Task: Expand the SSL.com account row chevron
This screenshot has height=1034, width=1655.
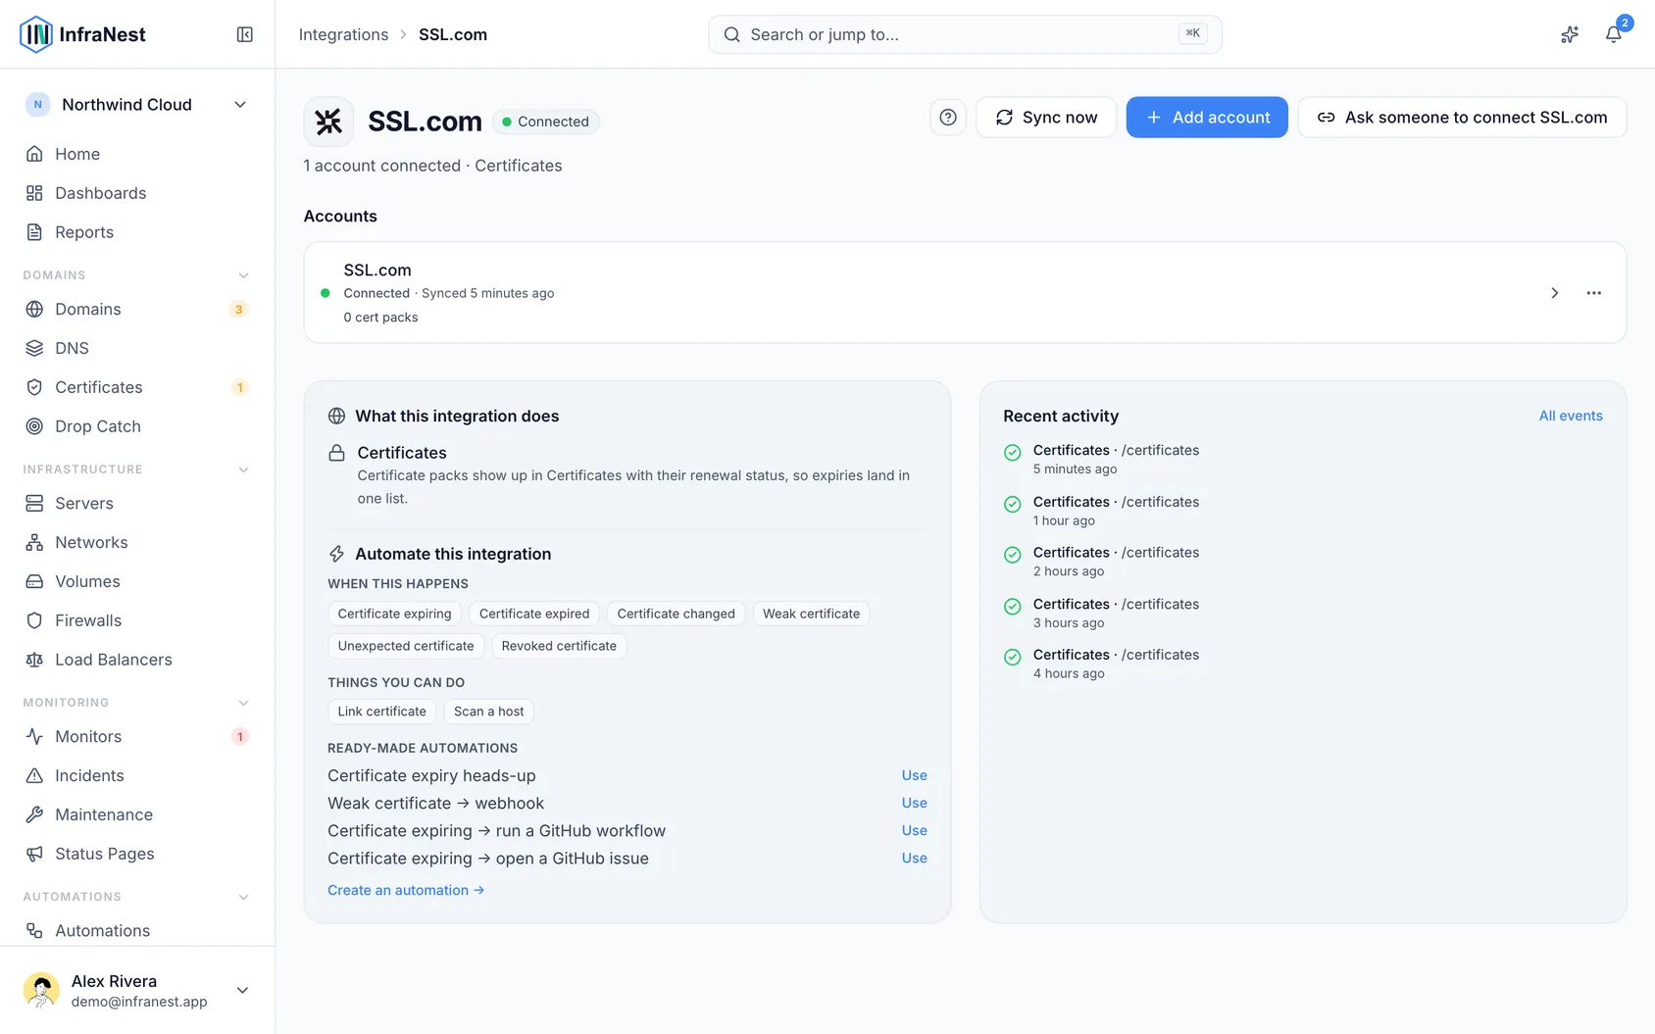Action: click(1554, 293)
